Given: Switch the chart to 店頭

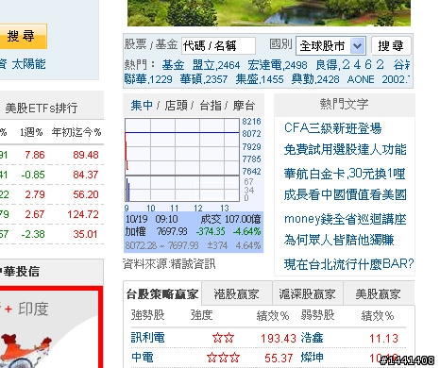Looking at the screenshot, I should 176,106.
